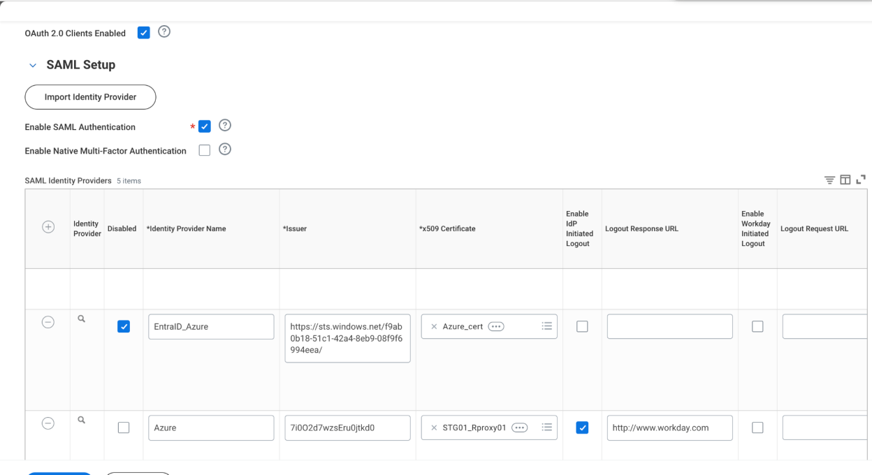
Task: Open certificate prompt list for EntraID_Azure row
Action: (x=547, y=326)
